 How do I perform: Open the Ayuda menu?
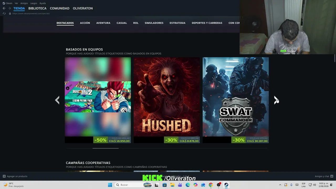coord(43,3)
